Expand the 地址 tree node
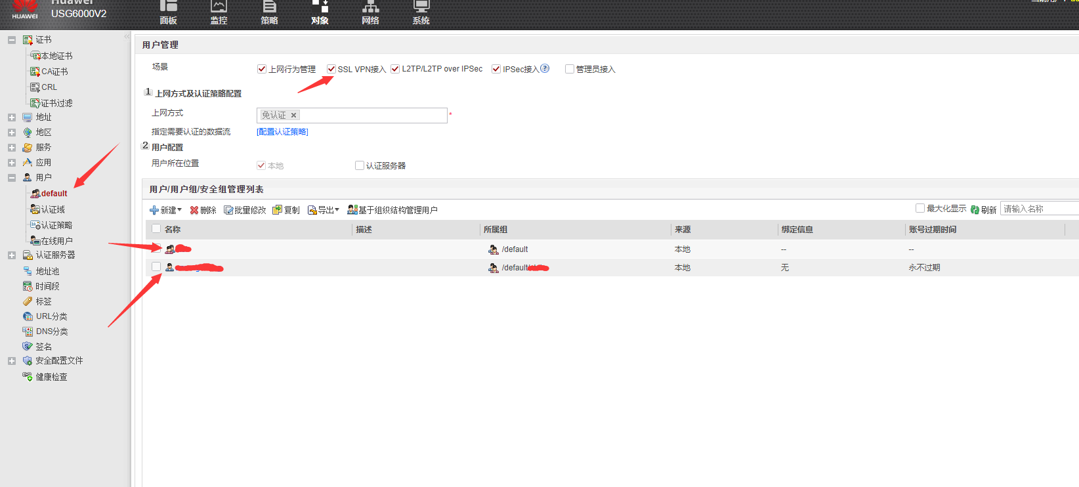This screenshot has height=487, width=1079. pos(12,117)
